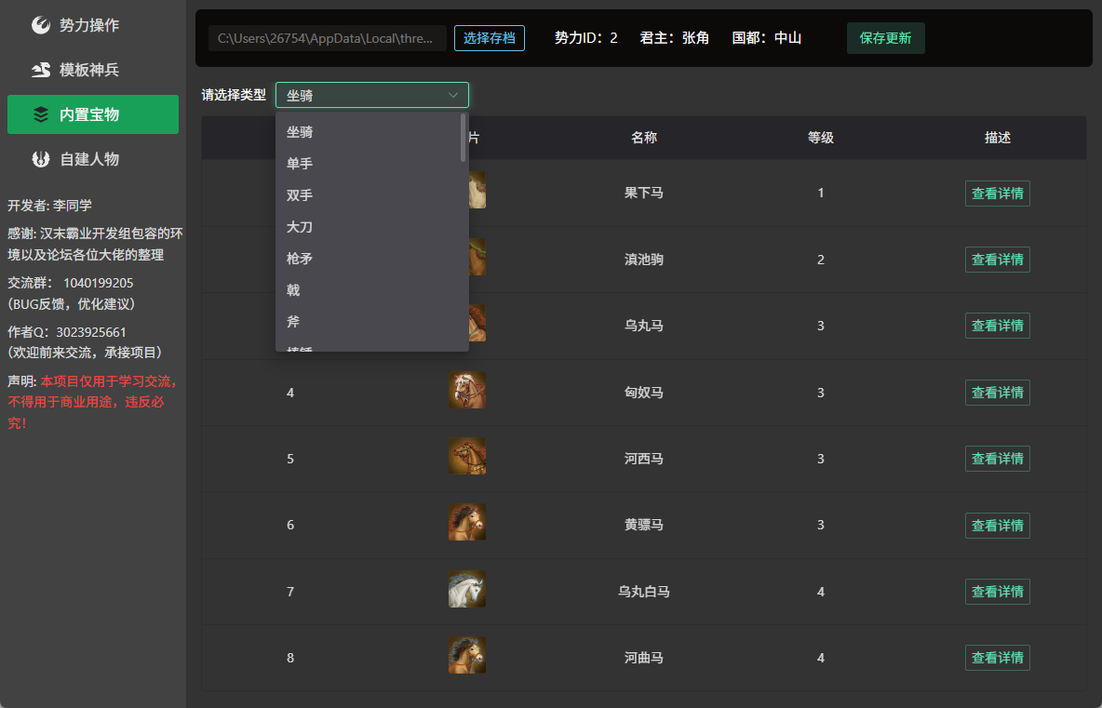This screenshot has height=708, width=1102.
Task: Open the 势力操作 sidebar icon
Action: pos(41,25)
